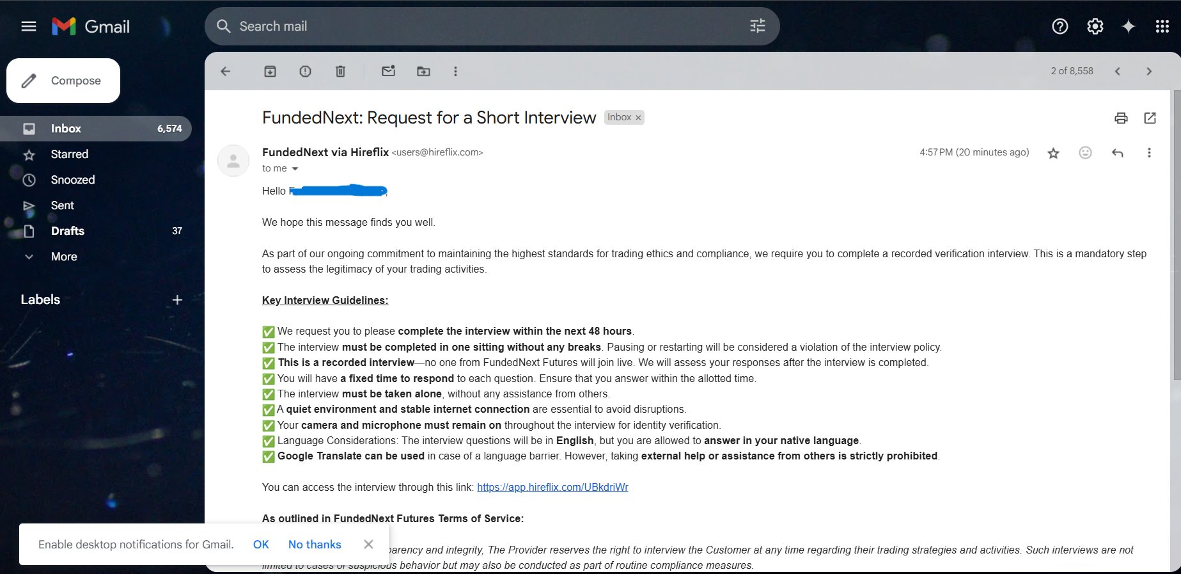The image size is (1181, 574).
Task: Click the email subject title
Action: coord(429,118)
